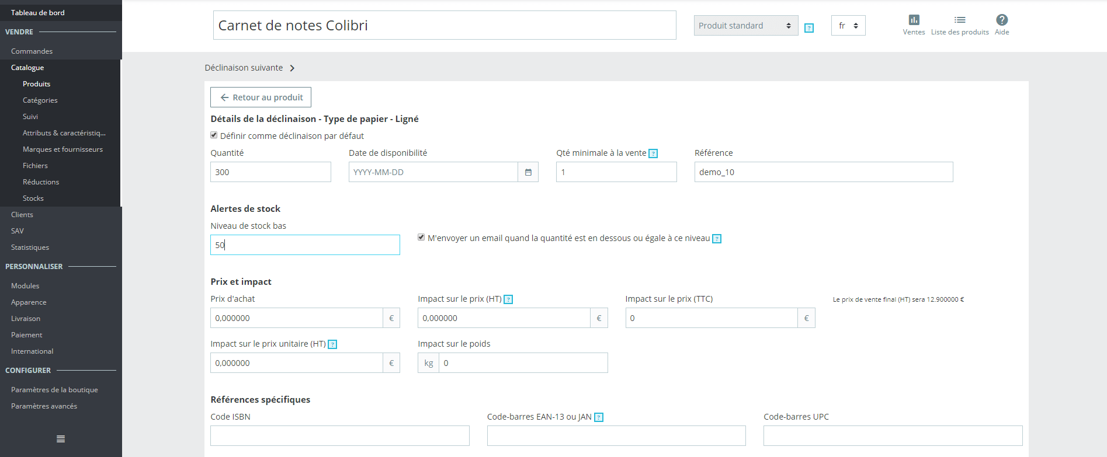Select Catégories in Catalogue submenu
1107x457 pixels.
click(40, 100)
